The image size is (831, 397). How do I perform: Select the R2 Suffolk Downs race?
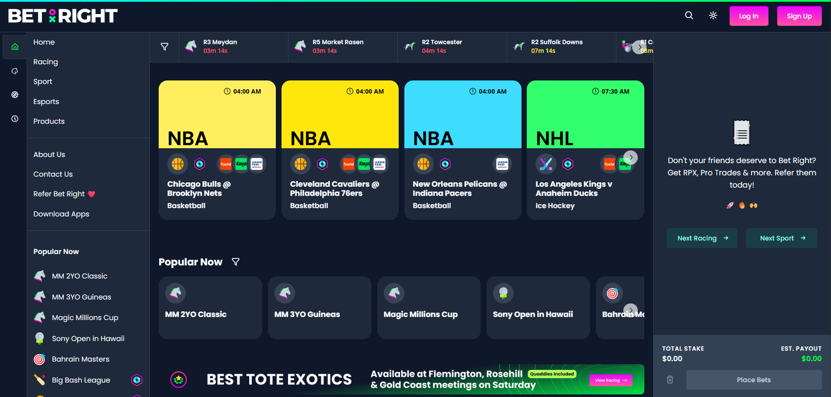click(x=561, y=46)
